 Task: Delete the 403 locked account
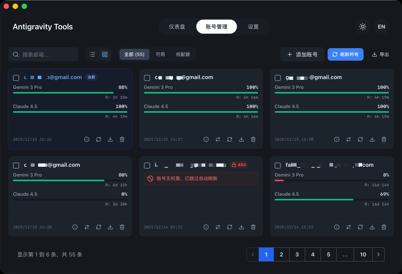pos(253,227)
